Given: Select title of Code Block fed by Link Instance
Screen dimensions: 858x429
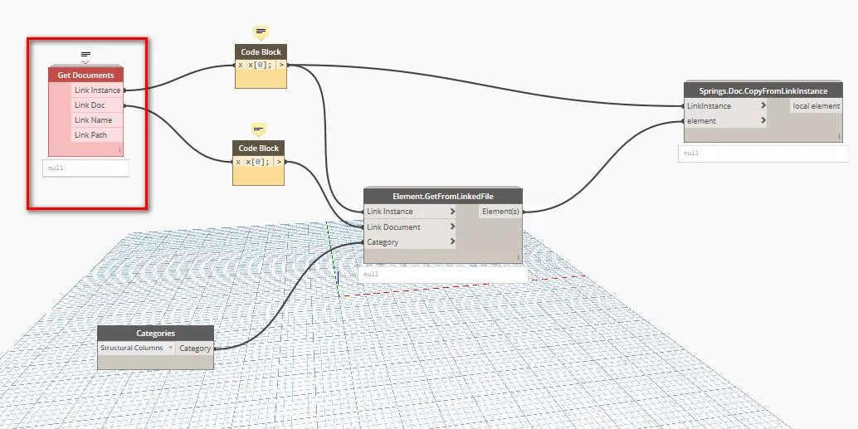Looking at the screenshot, I should [x=261, y=52].
